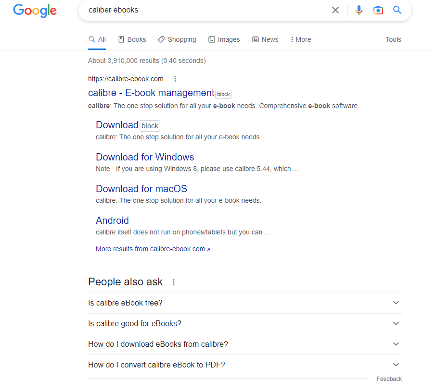
Task: Expand "How do I download eBooks" question
Action: 396,344
